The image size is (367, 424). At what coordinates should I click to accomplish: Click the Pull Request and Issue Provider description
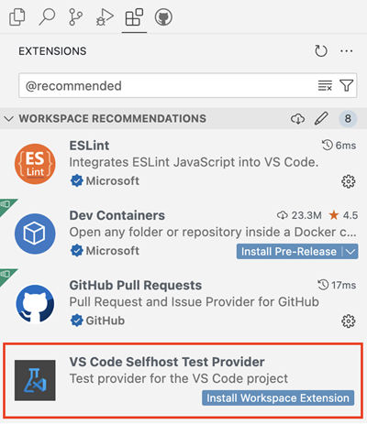[195, 302]
